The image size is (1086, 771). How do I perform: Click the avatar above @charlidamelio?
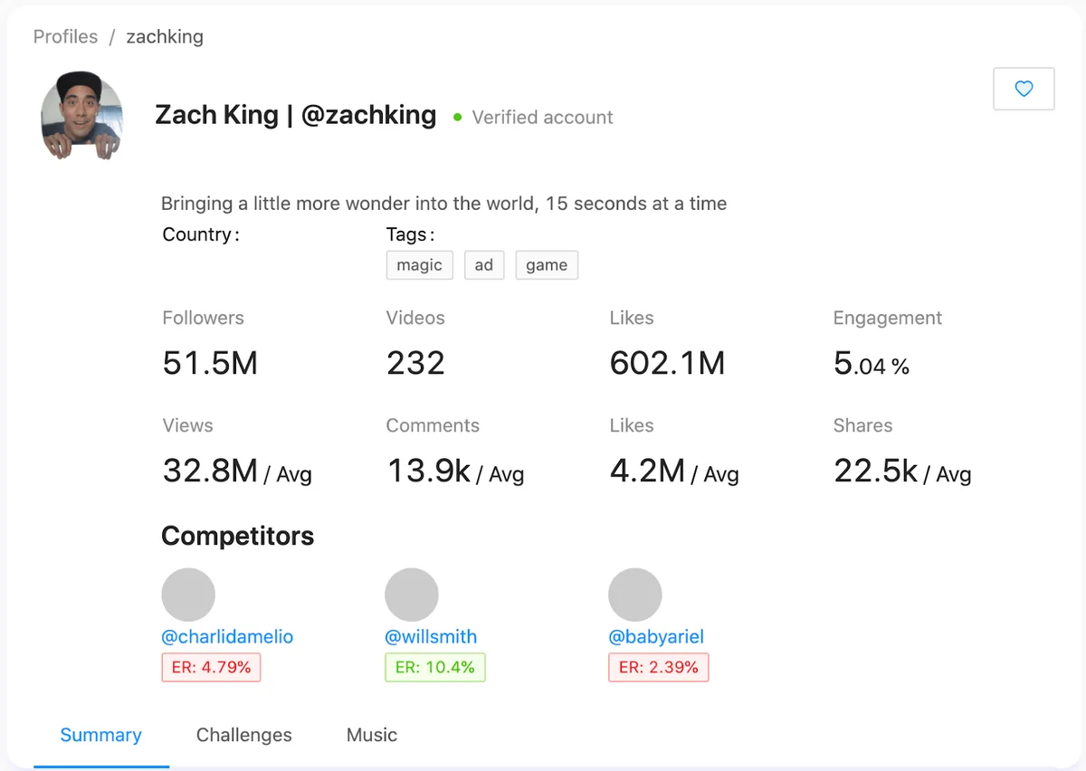(x=188, y=595)
